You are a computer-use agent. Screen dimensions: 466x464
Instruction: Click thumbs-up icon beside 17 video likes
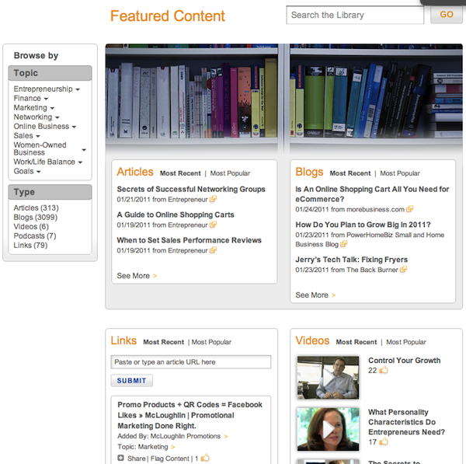point(384,441)
